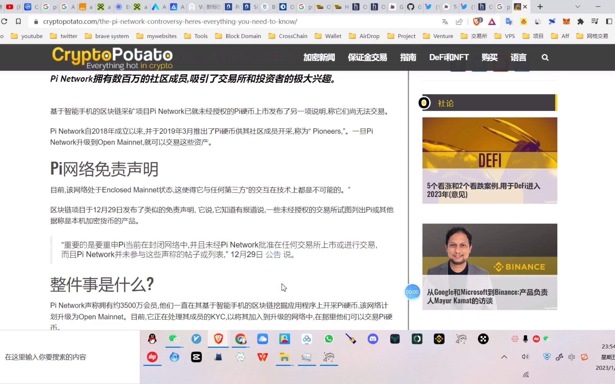
Task: Open Brave browser icon in taskbar
Action: [x=218, y=339]
